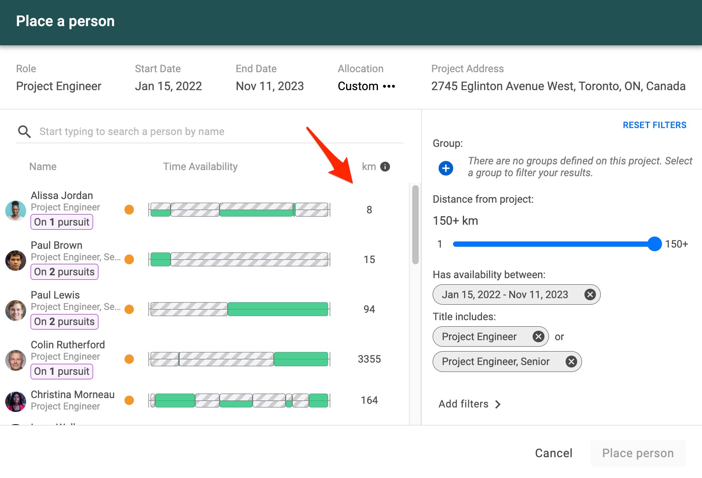Click the Project Engineer filter chip label
The width and height of the screenshot is (702, 478).
(479, 336)
